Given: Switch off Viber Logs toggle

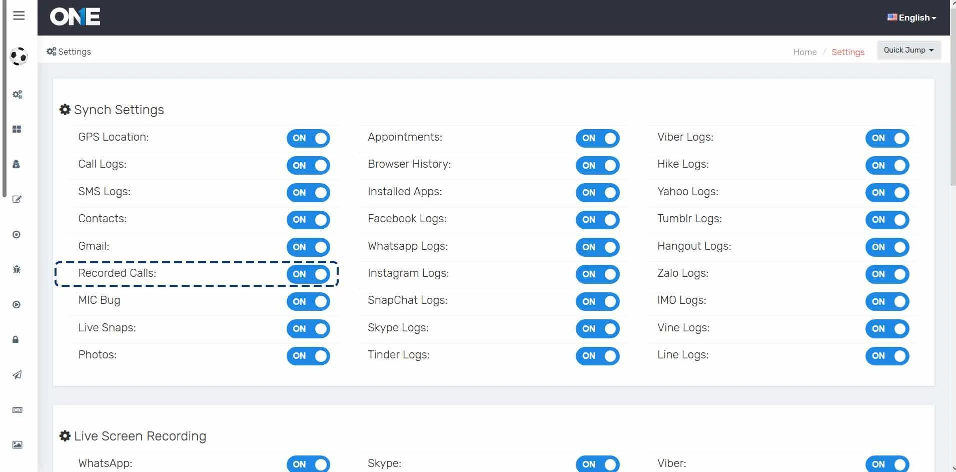Looking at the screenshot, I should coord(887,138).
